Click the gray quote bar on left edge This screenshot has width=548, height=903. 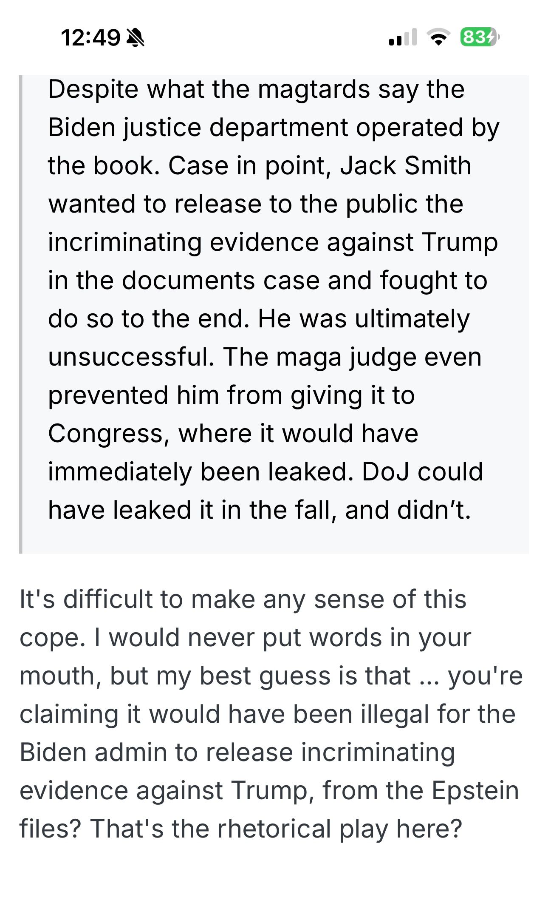pos(21,314)
